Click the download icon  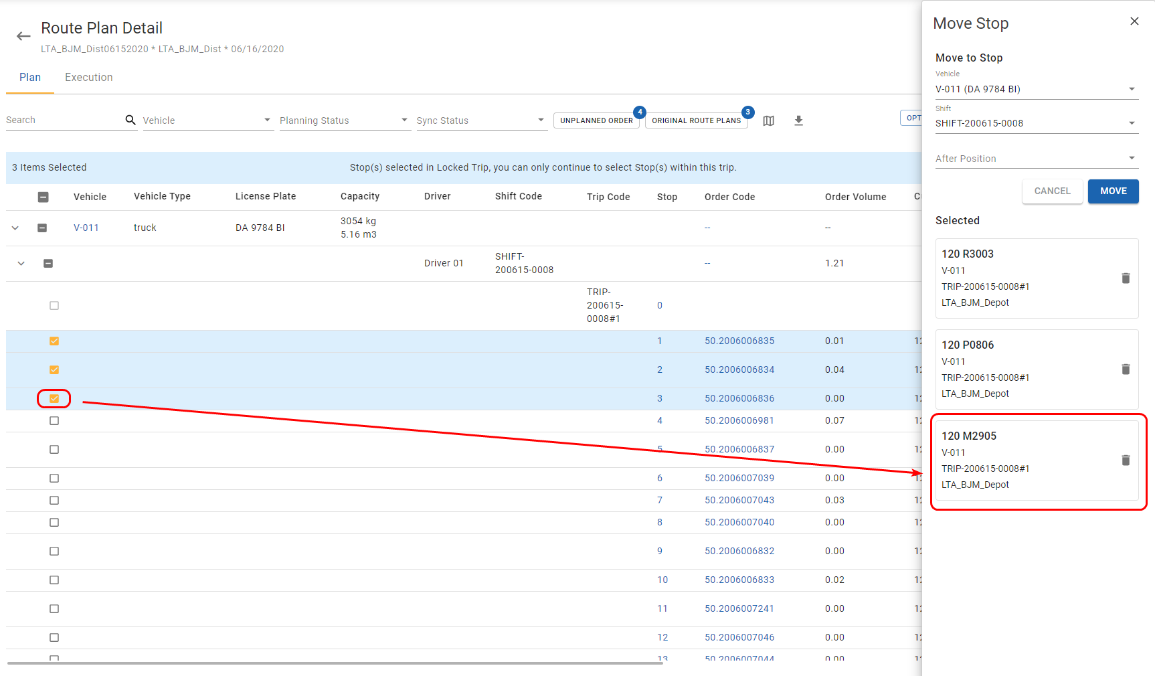coord(798,120)
